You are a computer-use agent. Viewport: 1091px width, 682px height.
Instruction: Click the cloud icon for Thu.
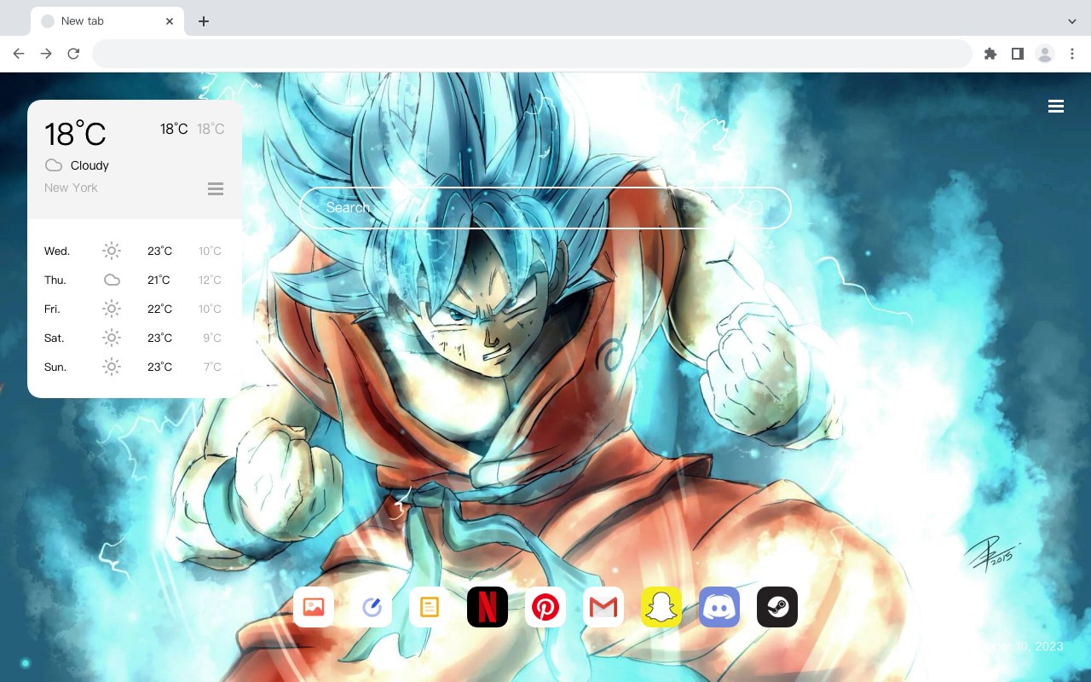click(x=112, y=280)
